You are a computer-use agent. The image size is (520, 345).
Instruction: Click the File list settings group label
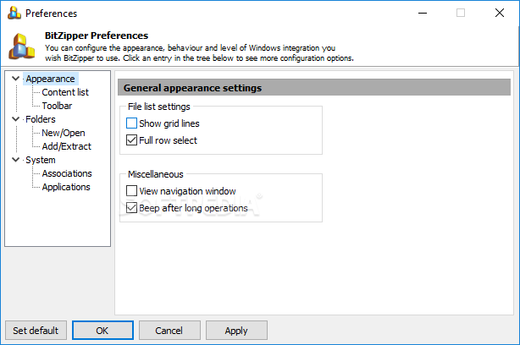[x=159, y=107]
